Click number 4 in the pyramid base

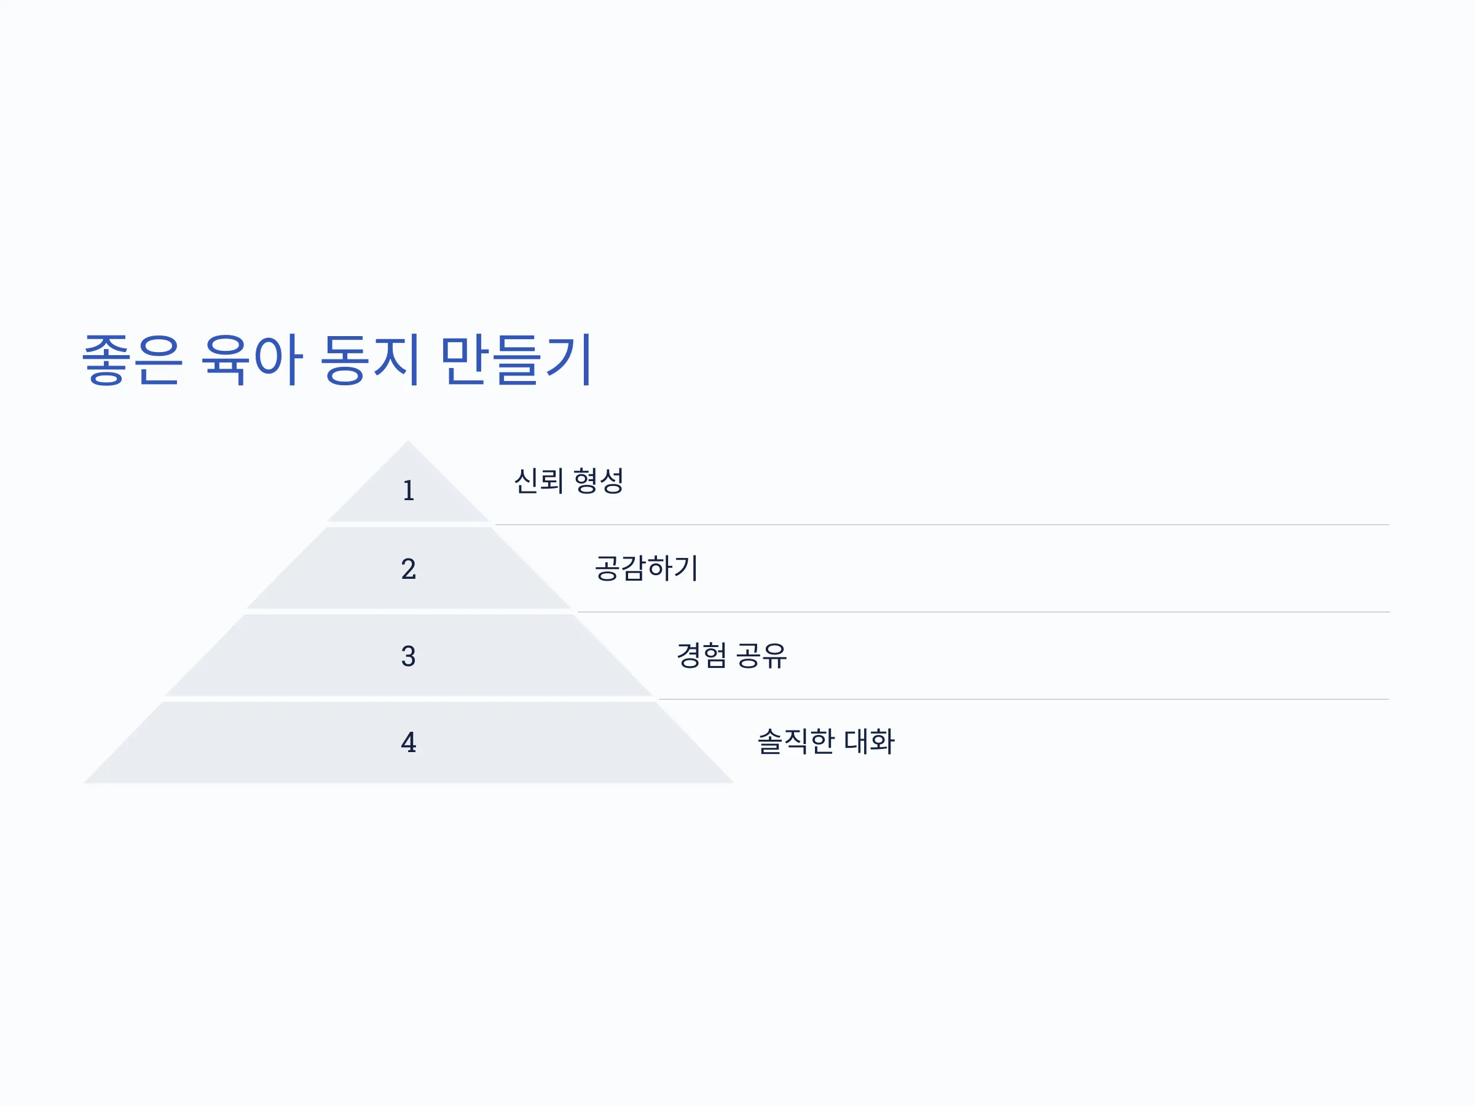[409, 742]
